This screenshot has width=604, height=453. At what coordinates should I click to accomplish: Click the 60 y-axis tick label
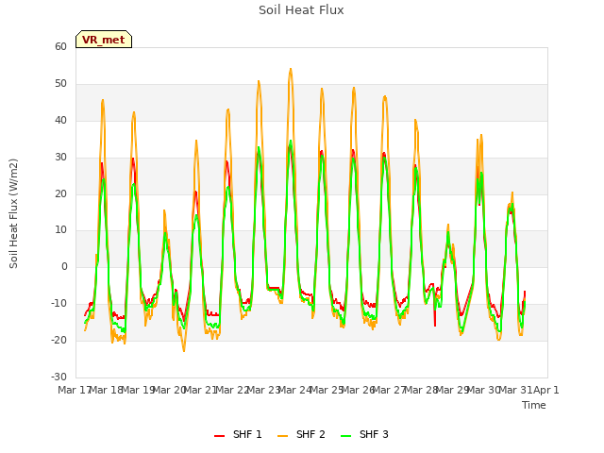60,46
